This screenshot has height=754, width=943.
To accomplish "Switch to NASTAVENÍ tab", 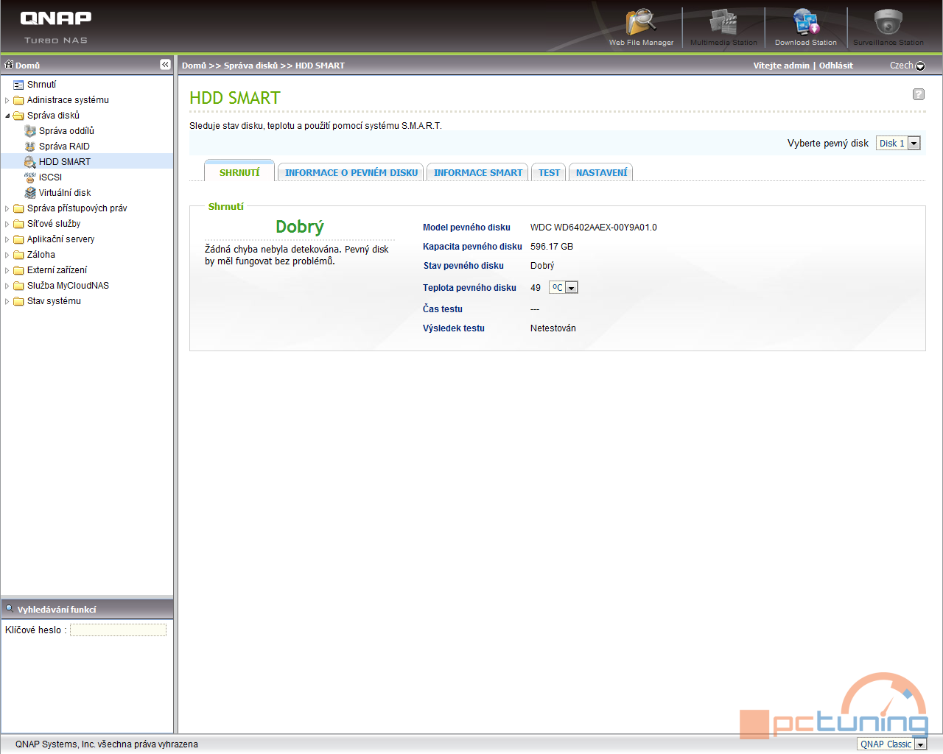I will (601, 172).
